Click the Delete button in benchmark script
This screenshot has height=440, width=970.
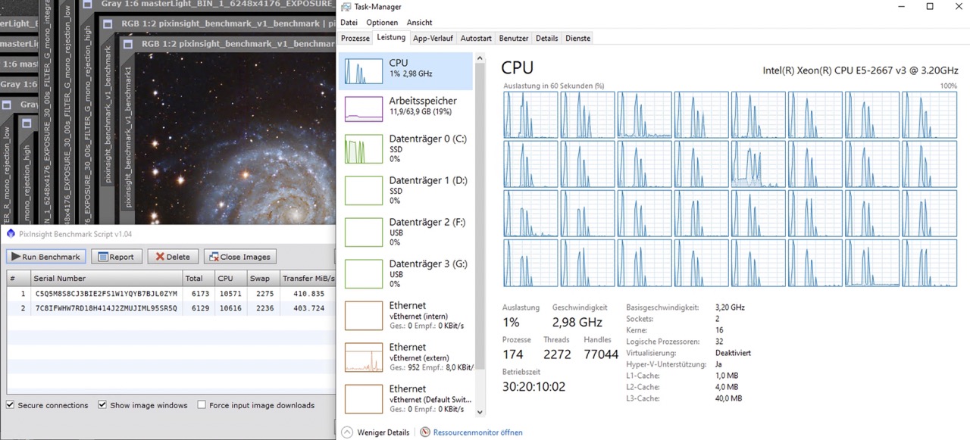(x=173, y=257)
